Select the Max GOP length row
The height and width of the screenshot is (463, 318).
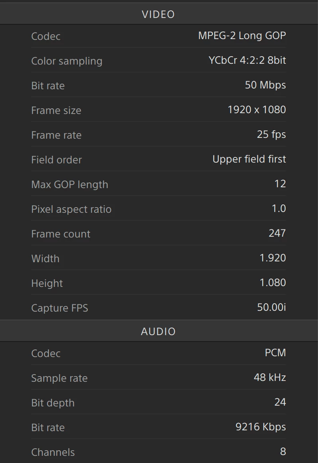pyautogui.click(x=159, y=184)
